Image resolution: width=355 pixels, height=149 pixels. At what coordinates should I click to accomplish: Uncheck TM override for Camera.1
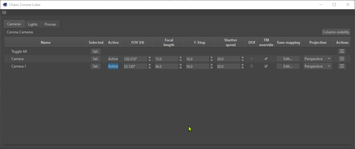click(266, 66)
